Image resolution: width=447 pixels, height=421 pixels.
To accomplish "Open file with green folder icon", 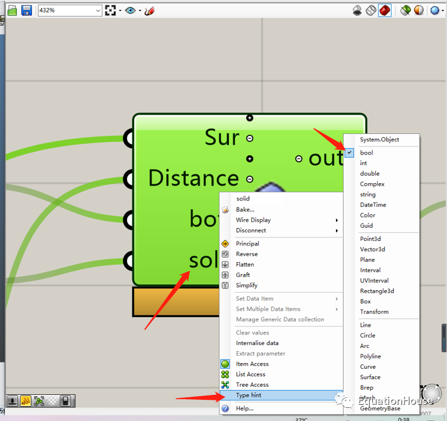I will (12, 11).
